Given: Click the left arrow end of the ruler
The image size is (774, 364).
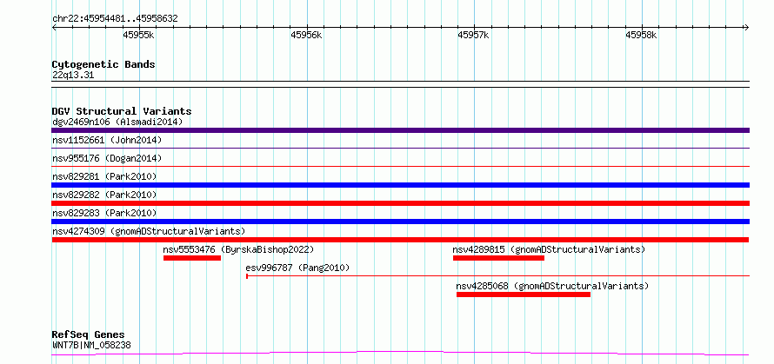Looking at the screenshot, I should pos(54,27).
